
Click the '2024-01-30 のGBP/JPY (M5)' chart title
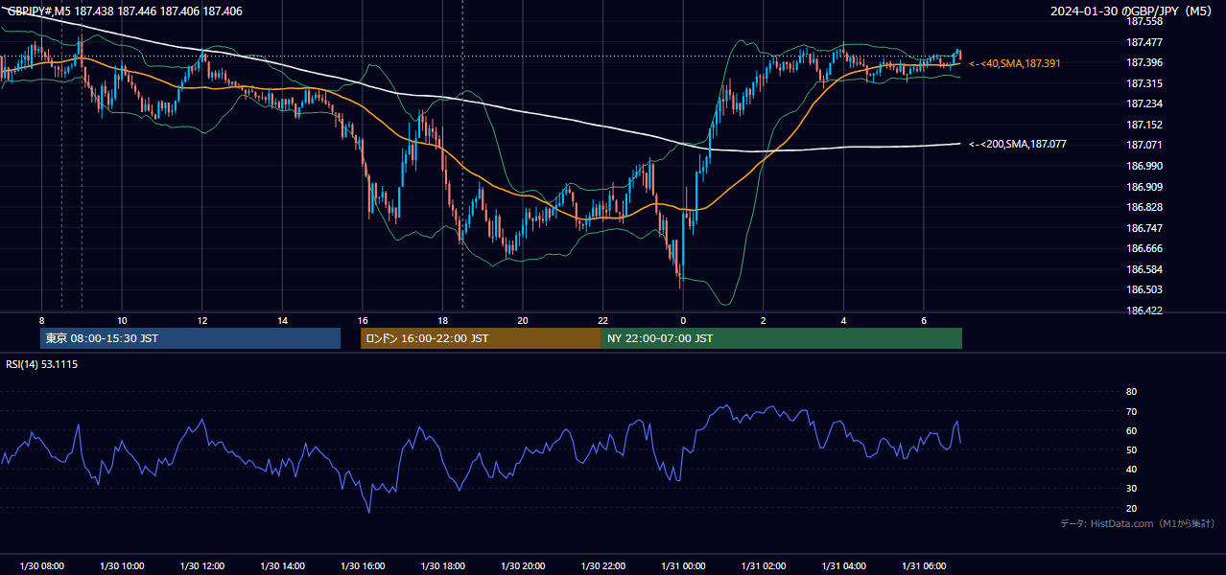point(1132,11)
